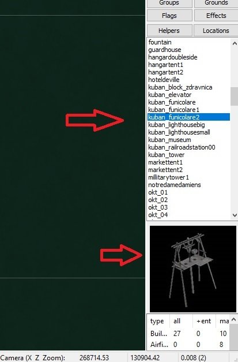Select the Buil... row in stats table
Screen dimensions: 238x362
point(188,333)
